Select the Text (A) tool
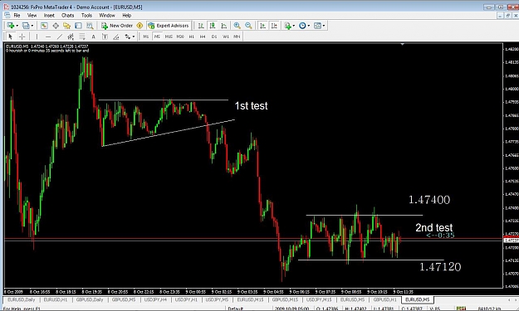The height and width of the screenshot is (311, 519). pyautogui.click(x=93, y=36)
